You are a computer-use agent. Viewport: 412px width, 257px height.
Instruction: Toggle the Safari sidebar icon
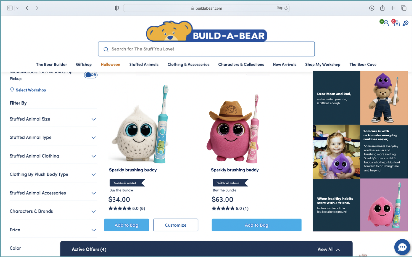[10, 8]
